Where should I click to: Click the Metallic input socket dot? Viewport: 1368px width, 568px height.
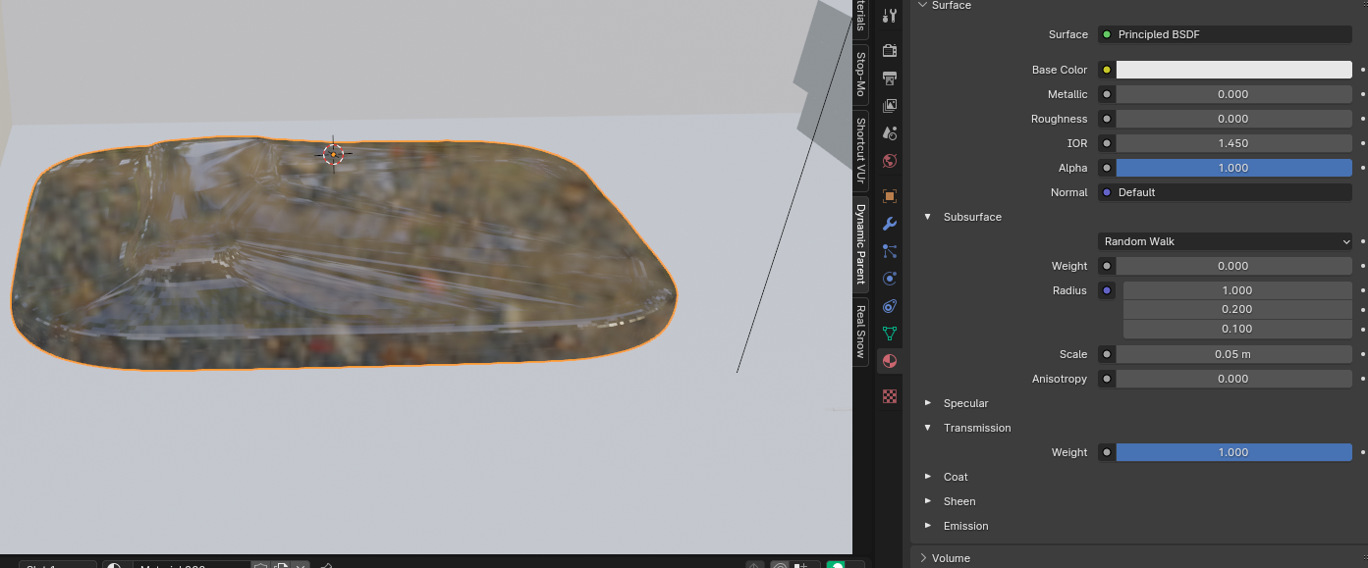click(1107, 94)
